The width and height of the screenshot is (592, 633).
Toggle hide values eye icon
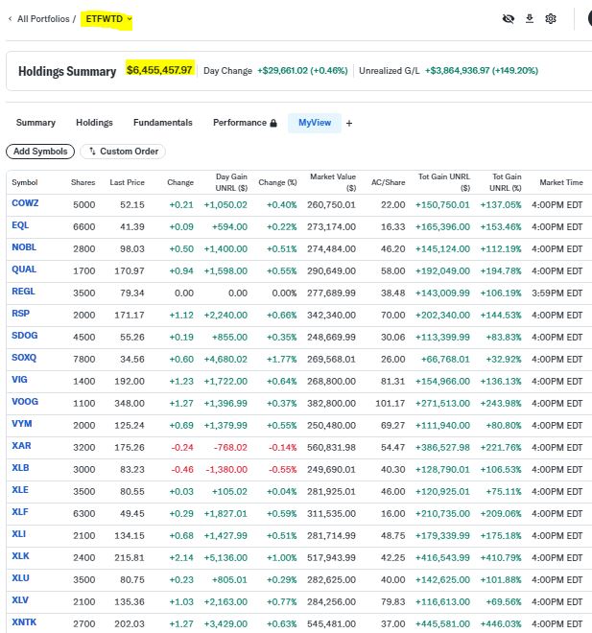509,18
